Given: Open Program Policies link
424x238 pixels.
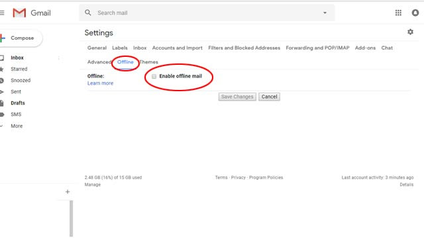Looking at the screenshot, I should [266, 178].
